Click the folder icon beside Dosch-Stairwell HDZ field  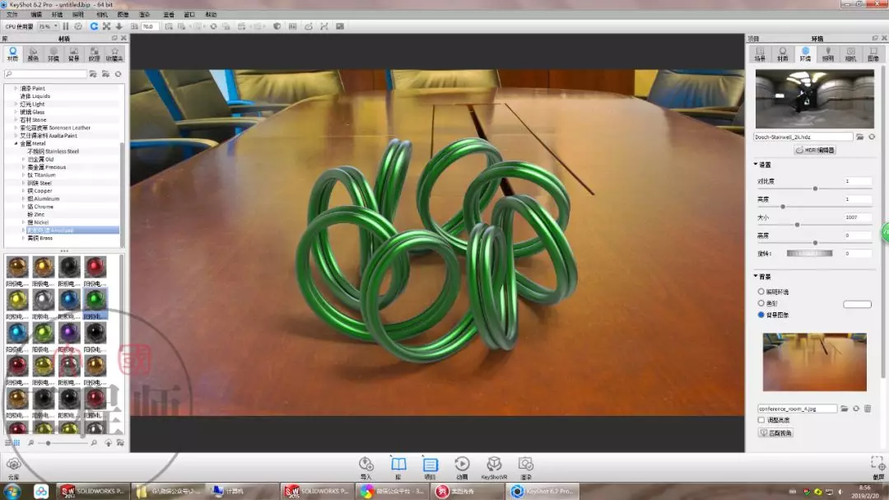[859, 137]
